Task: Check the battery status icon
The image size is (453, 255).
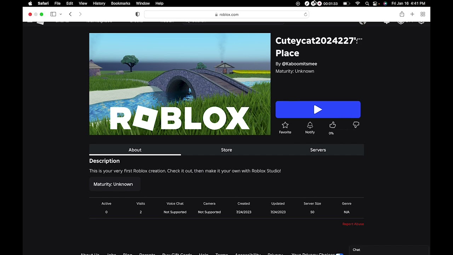Action: (x=346, y=4)
